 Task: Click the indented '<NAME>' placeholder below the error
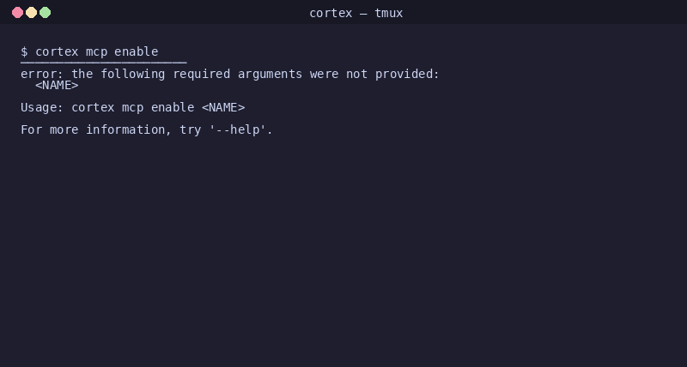tap(57, 85)
